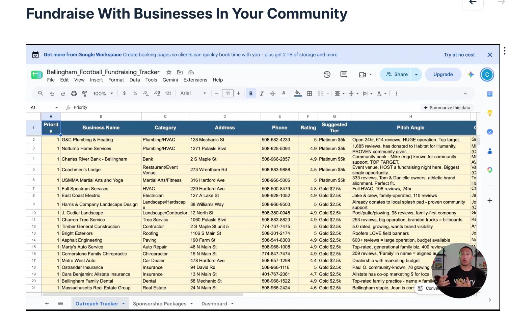
Task: Click Summarize this data button
Action: click(x=447, y=108)
